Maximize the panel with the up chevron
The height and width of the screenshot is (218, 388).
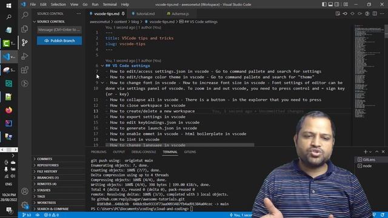tap(377, 152)
